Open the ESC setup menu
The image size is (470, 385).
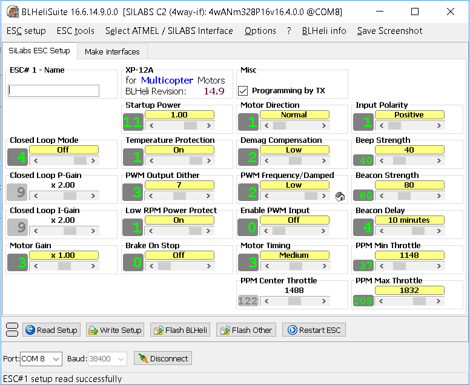click(x=26, y=31)
